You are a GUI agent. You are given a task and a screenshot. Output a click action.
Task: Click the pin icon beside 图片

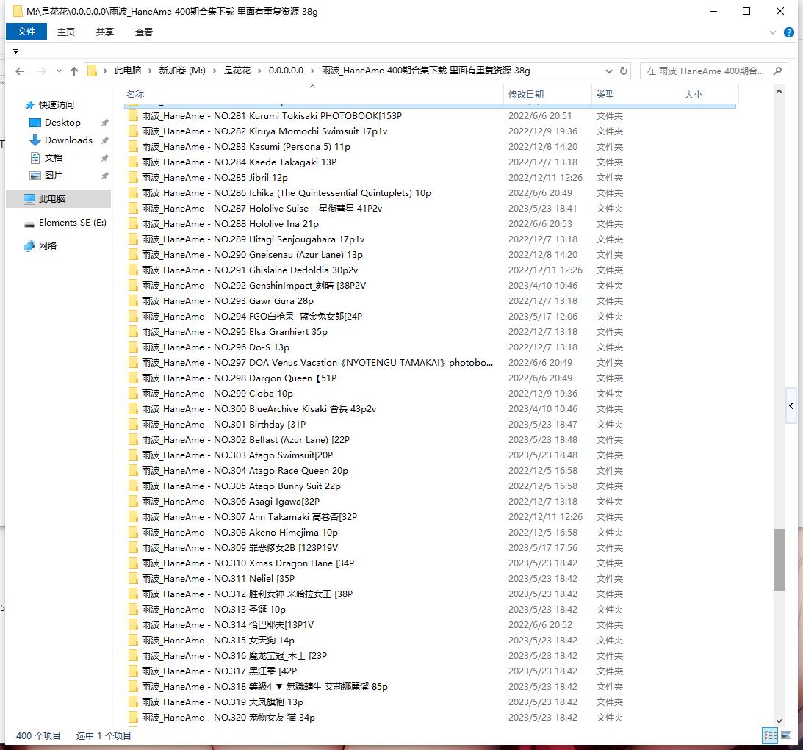pyautogui.click(x=104, y=176)
